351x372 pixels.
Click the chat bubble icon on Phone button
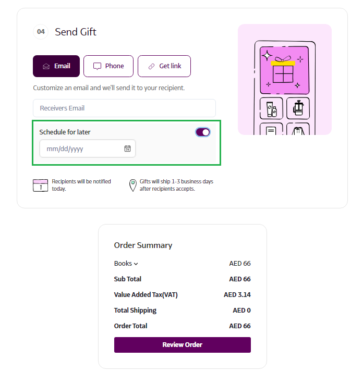[x=97, y=67]
